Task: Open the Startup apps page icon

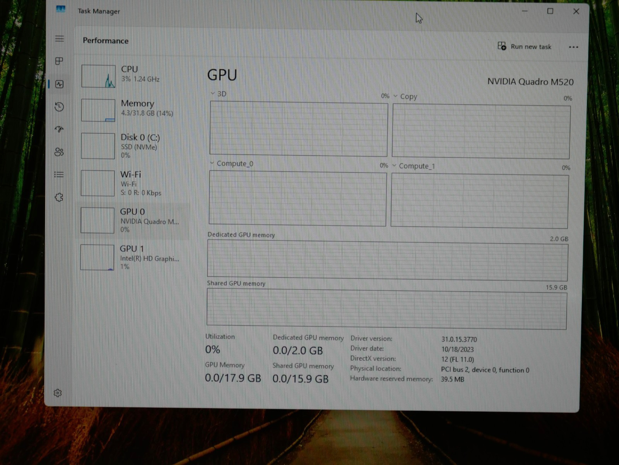Action: coord(59,129)
